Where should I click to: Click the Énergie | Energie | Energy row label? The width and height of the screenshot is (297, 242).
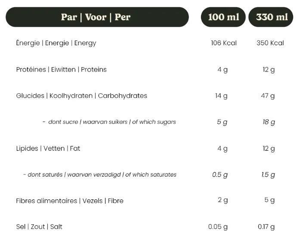click(56, 43)
